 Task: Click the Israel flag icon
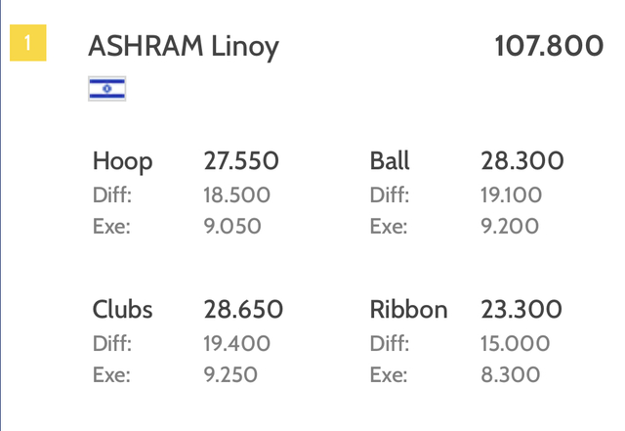click(x=107, y=89)
